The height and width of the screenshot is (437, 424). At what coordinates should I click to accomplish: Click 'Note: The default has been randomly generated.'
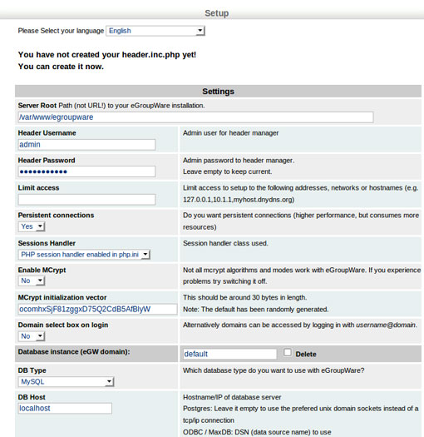coord(255,310)
